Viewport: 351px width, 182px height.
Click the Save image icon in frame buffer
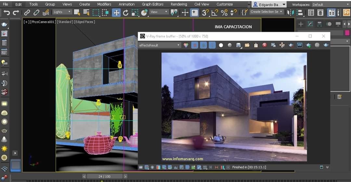tap(239, 45)
